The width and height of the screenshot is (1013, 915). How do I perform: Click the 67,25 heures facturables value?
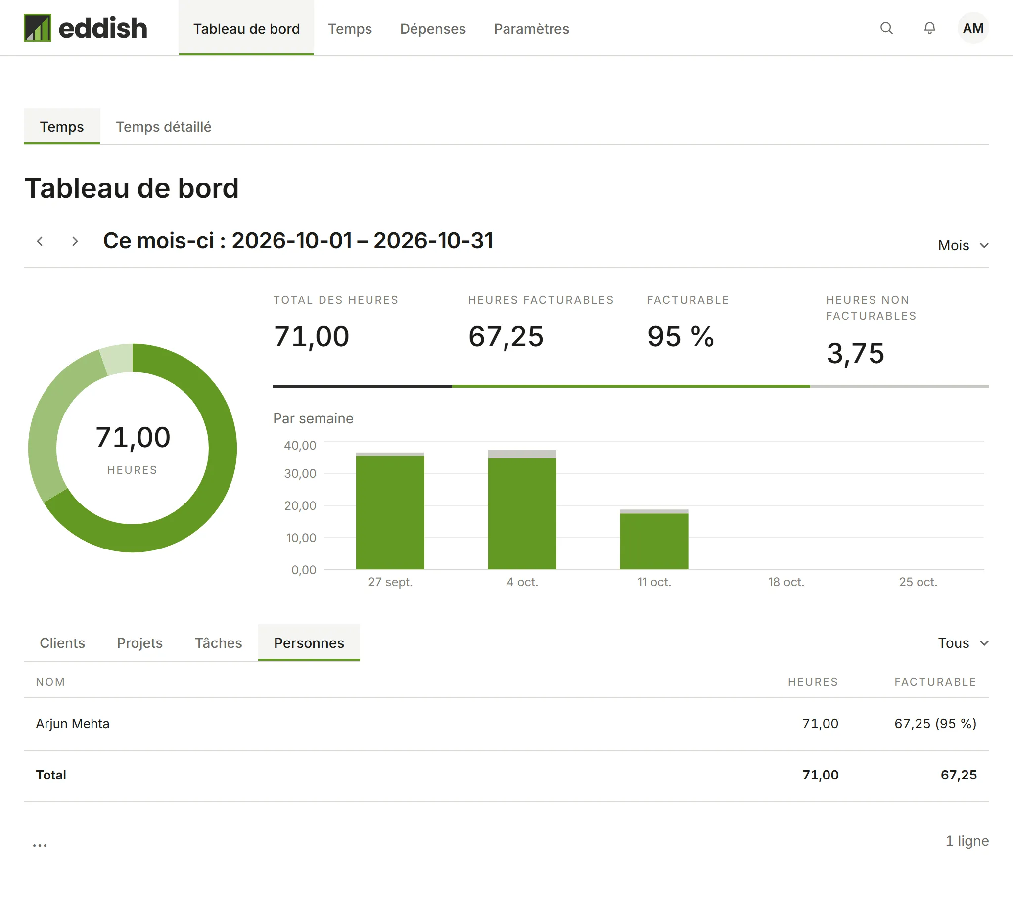coord(506,336)
